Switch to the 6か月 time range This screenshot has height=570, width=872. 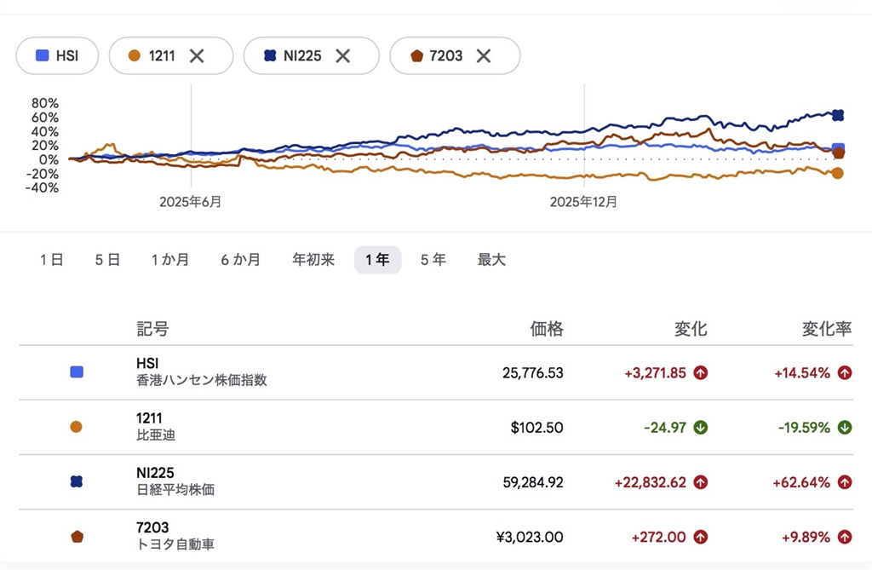pyautogui.click(x=240, y=259)
